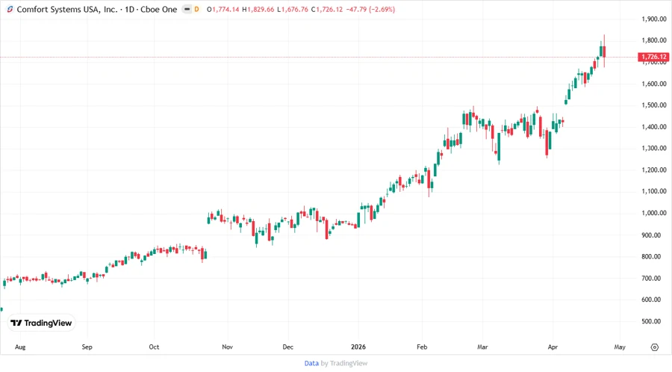672x372 pixels.
Task: Click the 700.00 price axis label
Action: 651,278
